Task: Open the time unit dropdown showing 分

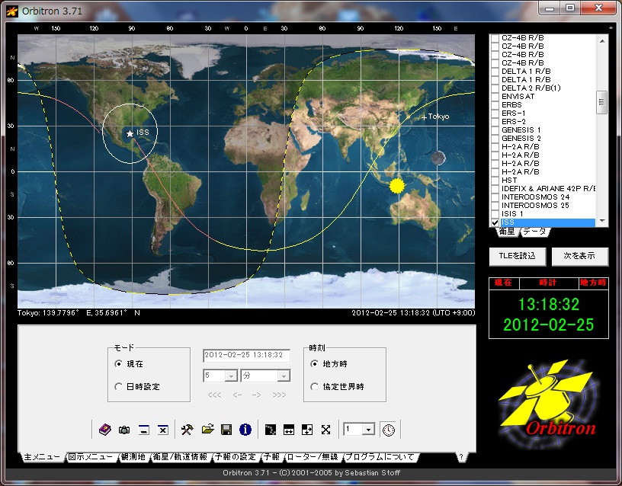Action: pyautogui.click(x=284, y=376)
